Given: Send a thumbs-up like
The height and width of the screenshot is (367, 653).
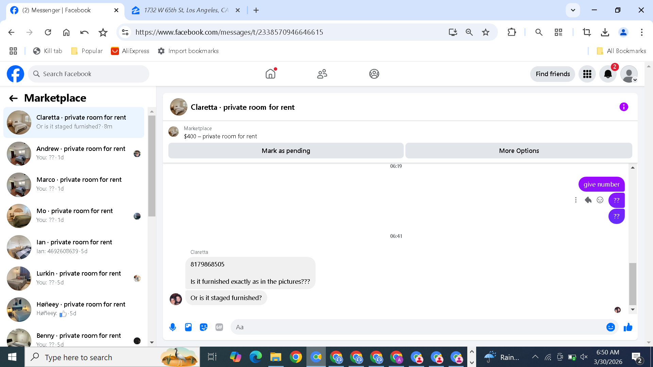Looking at the screenshot, I should point(628,327).
